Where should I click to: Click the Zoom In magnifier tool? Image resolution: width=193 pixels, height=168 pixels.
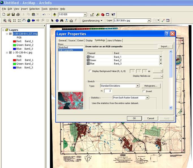click(5, 21)
